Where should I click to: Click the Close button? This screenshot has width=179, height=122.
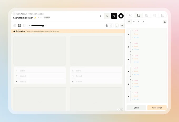point(136,108)
